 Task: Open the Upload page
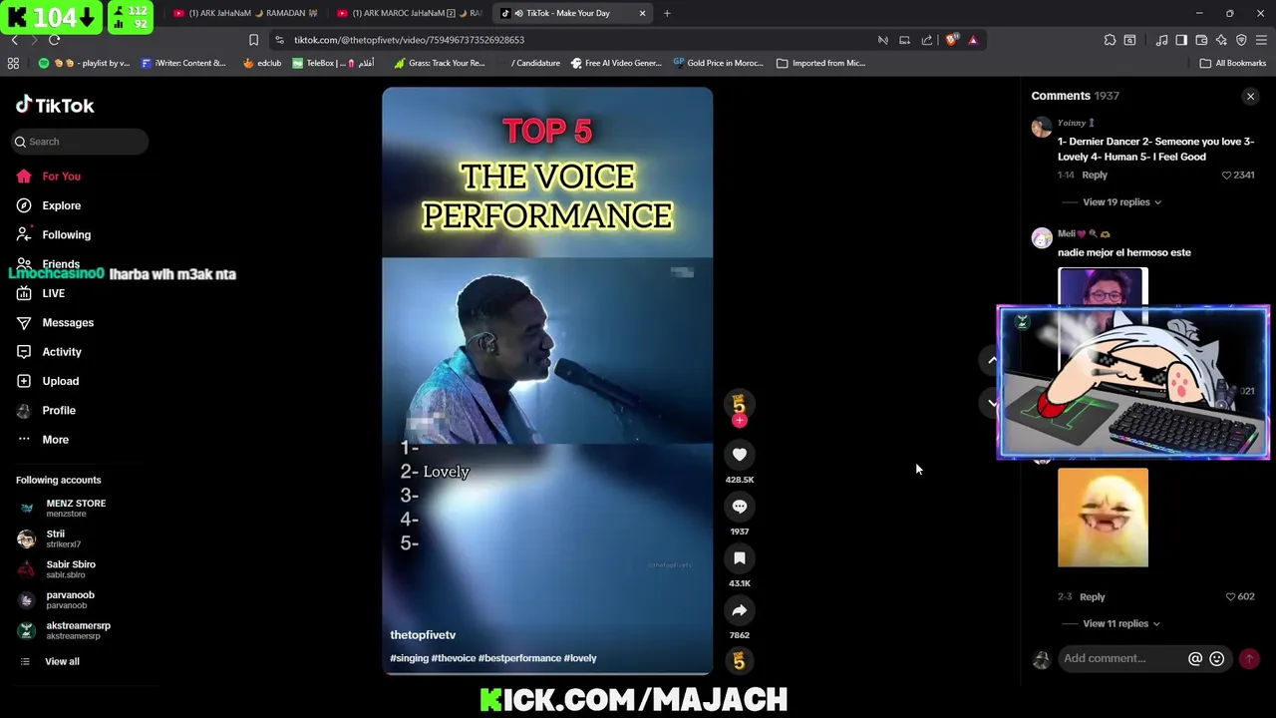coord(60,381)
